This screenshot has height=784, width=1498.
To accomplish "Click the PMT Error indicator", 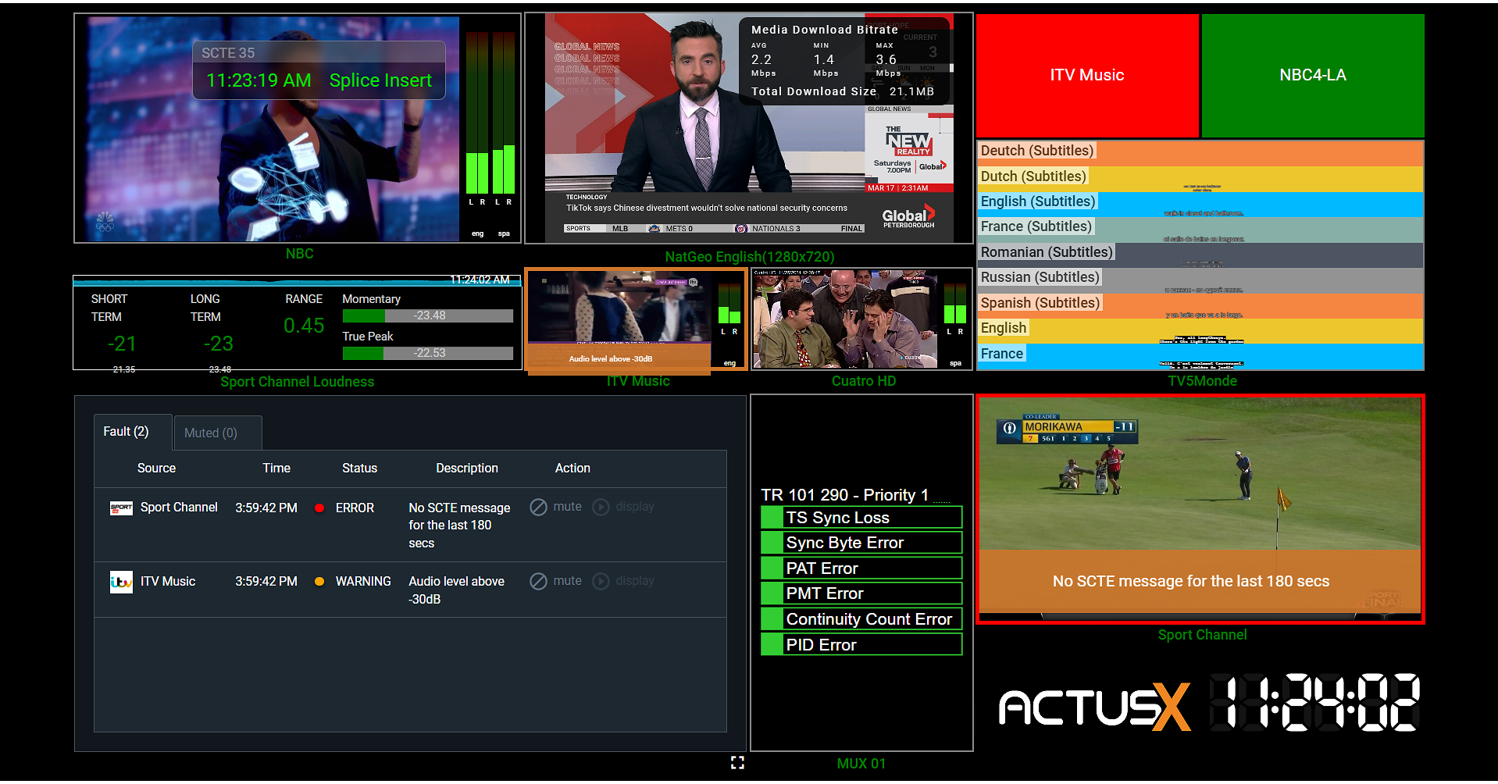I will (x=861, y=593).
